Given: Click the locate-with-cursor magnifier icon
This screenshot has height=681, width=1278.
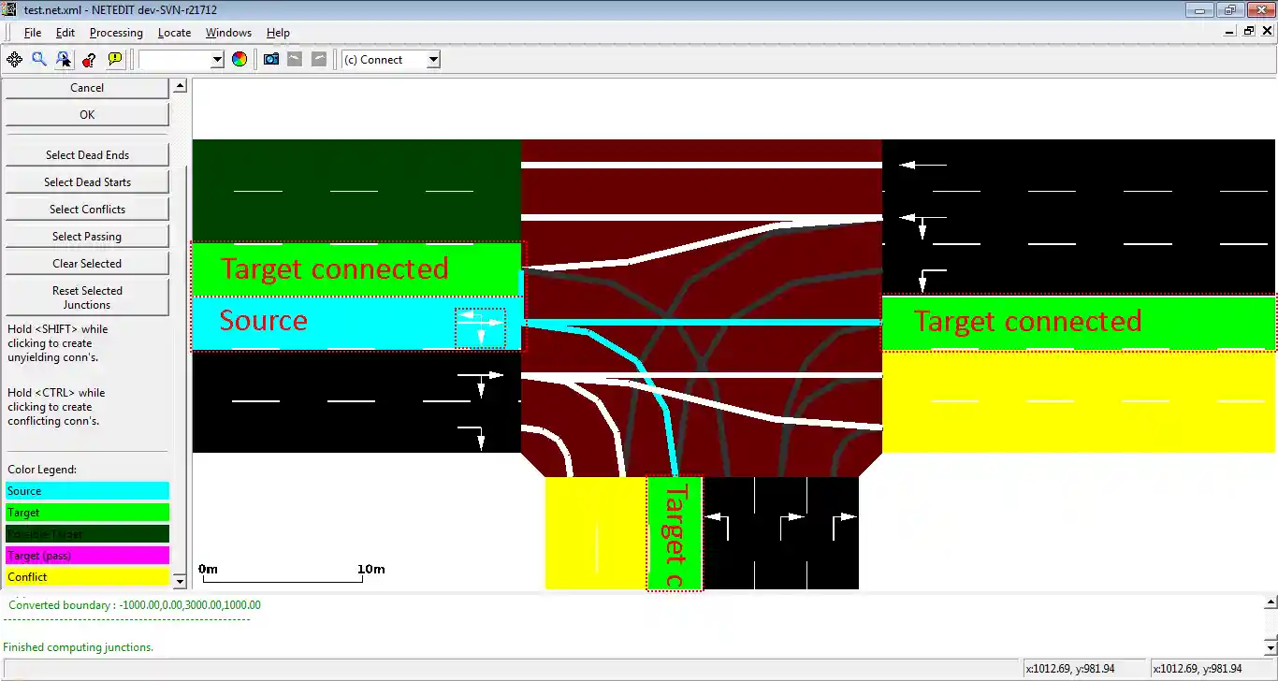Looking at the screenshot, I should pos(64,60).
